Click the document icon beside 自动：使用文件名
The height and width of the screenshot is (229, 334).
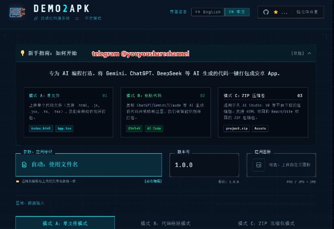click(24, 164)
